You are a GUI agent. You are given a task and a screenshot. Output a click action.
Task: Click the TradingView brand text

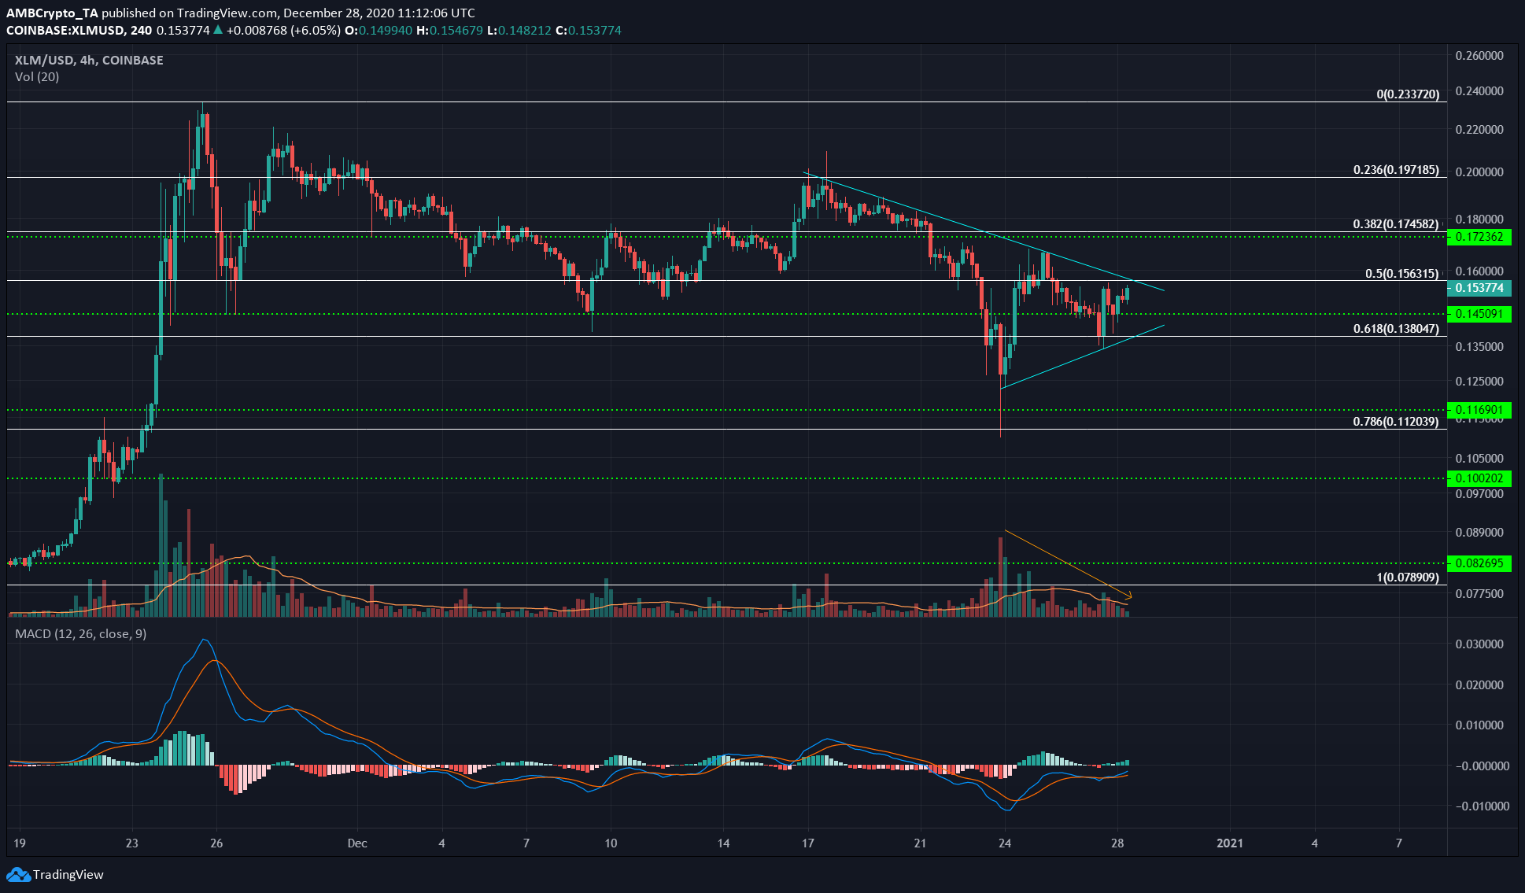[68, 874]
